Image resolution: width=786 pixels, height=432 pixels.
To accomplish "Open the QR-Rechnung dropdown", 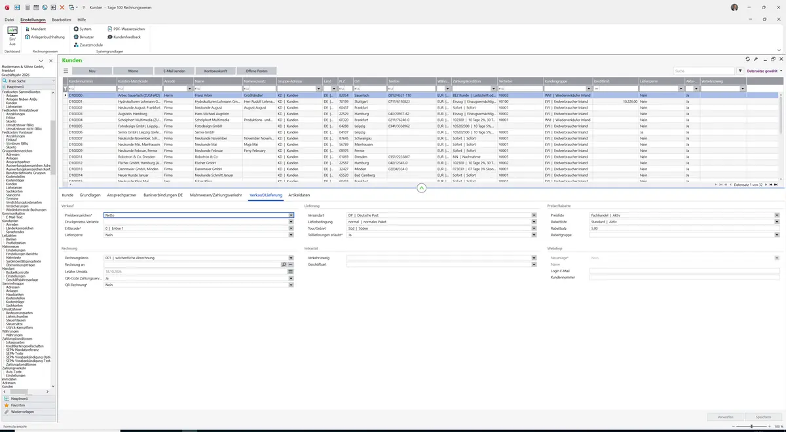I will tap(291, 285).
